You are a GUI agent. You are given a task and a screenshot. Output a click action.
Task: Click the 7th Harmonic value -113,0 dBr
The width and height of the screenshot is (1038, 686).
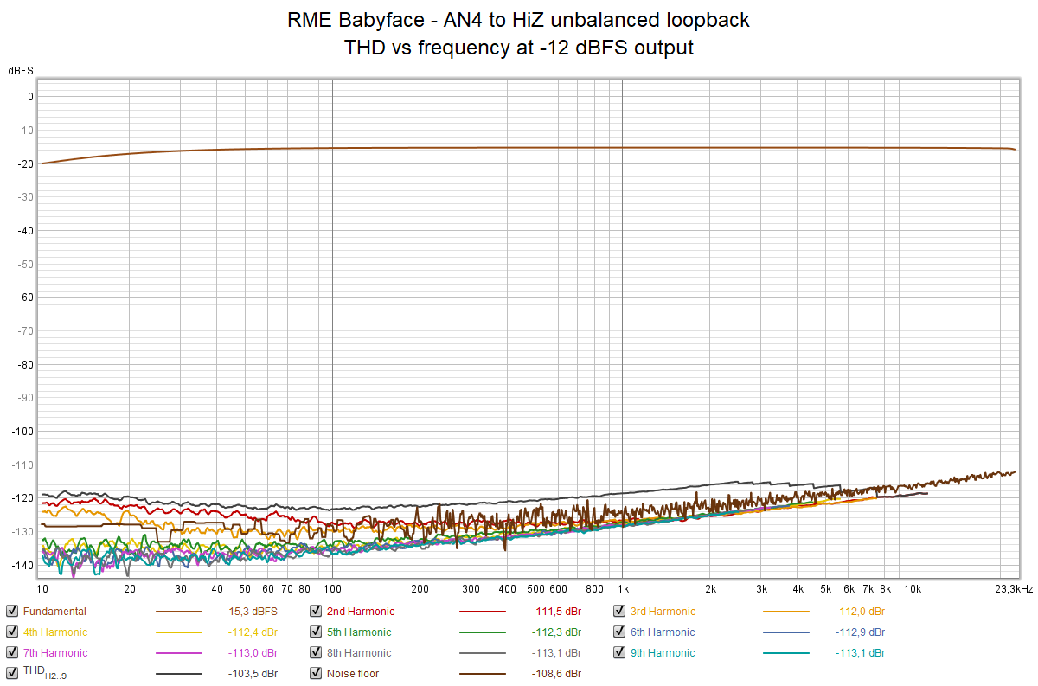click(253, 653)
